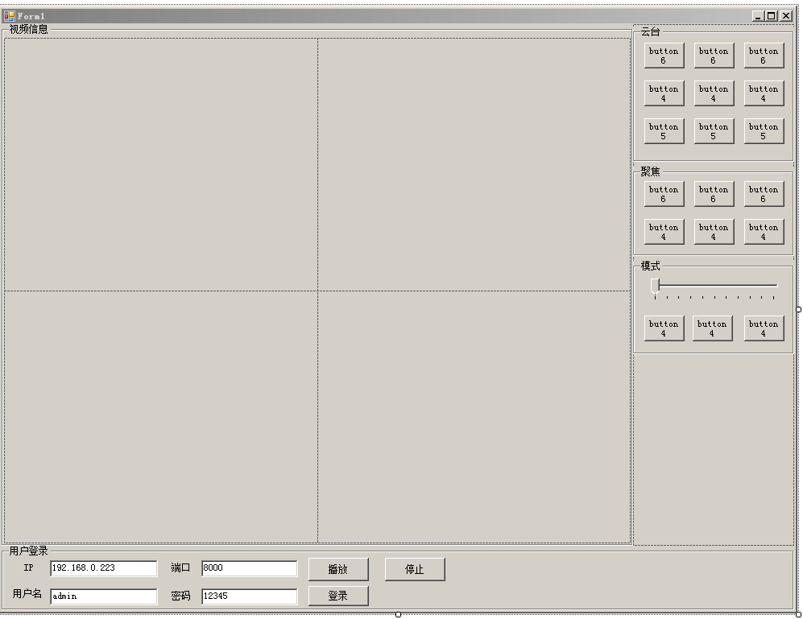Click rightmost button 5 in 云台 group

pos(764,131)
